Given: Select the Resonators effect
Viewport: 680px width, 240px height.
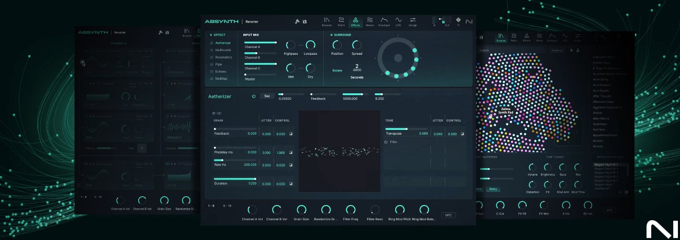Looking at the screenshot, I should click(223, 57).
